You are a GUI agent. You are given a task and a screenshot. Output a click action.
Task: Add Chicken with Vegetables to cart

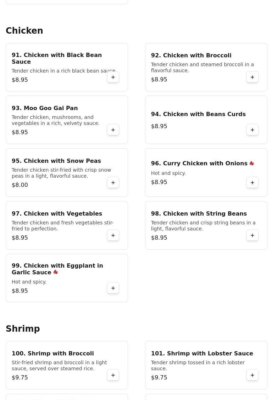pyautogui.click(x=113, y=235)
